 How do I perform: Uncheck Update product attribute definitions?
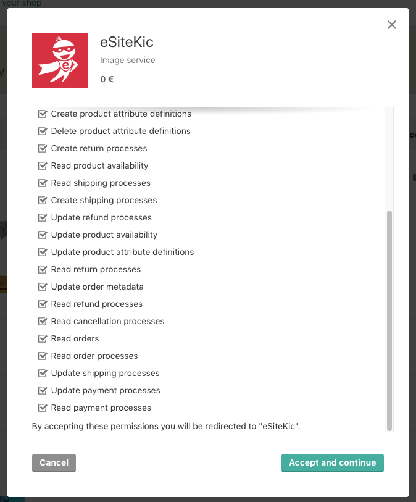coord(43,252)
